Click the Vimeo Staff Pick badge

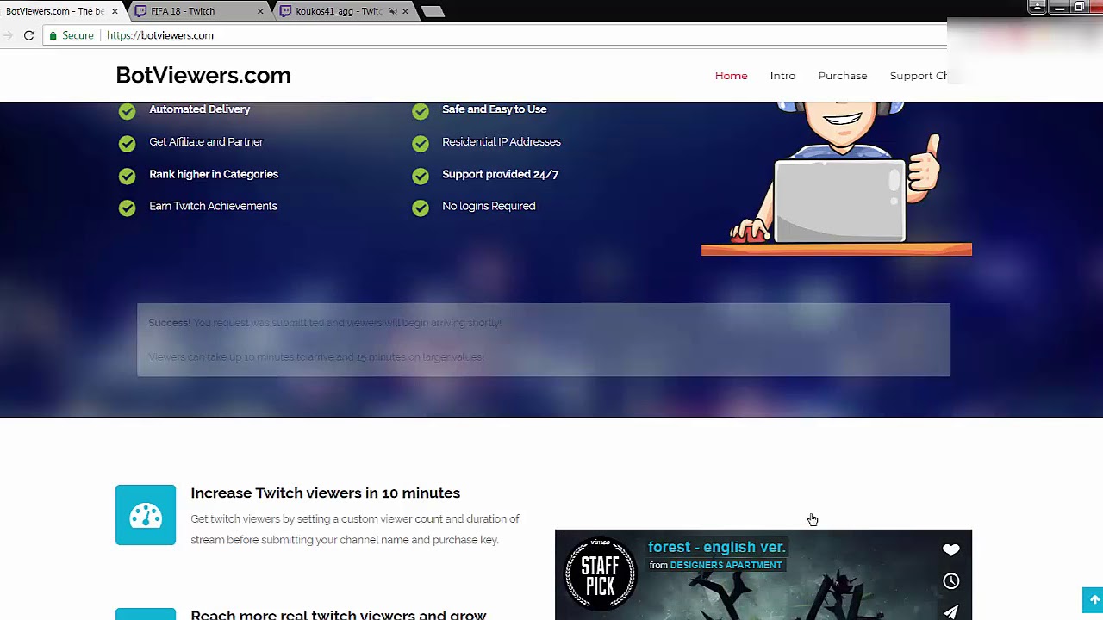pyautogui.click(x=601, y=573)
